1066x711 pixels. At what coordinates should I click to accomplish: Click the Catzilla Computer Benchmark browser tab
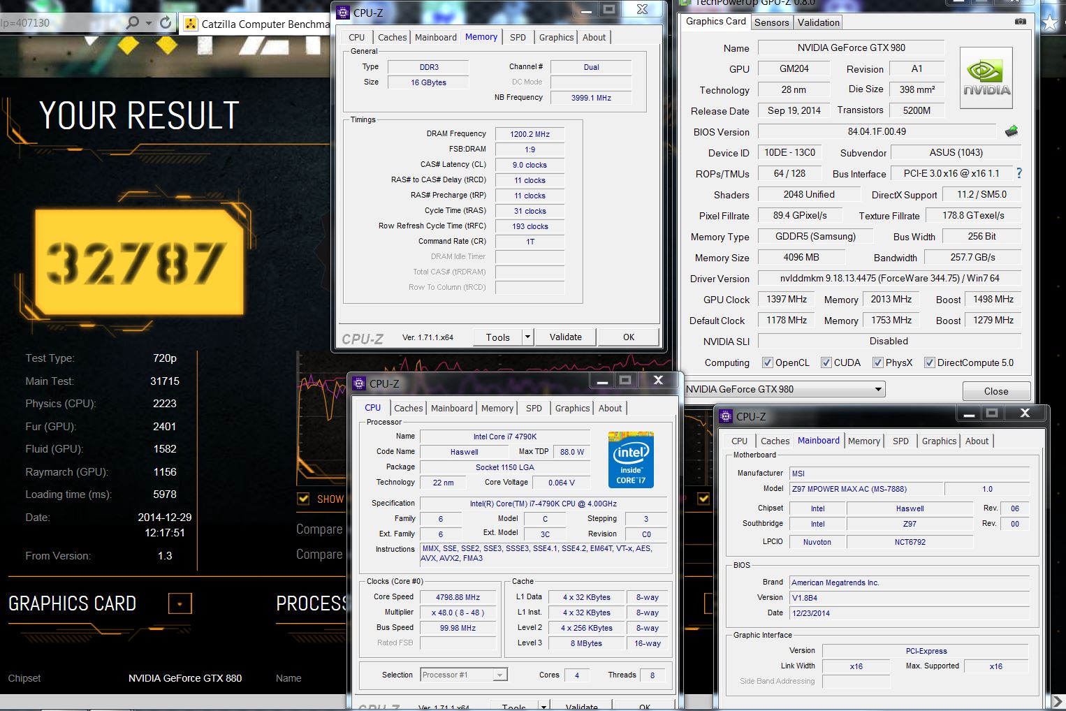(256, 24)
